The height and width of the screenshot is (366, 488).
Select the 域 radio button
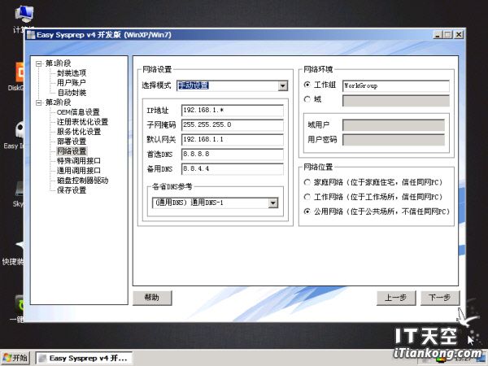click(x=307, y=99)
